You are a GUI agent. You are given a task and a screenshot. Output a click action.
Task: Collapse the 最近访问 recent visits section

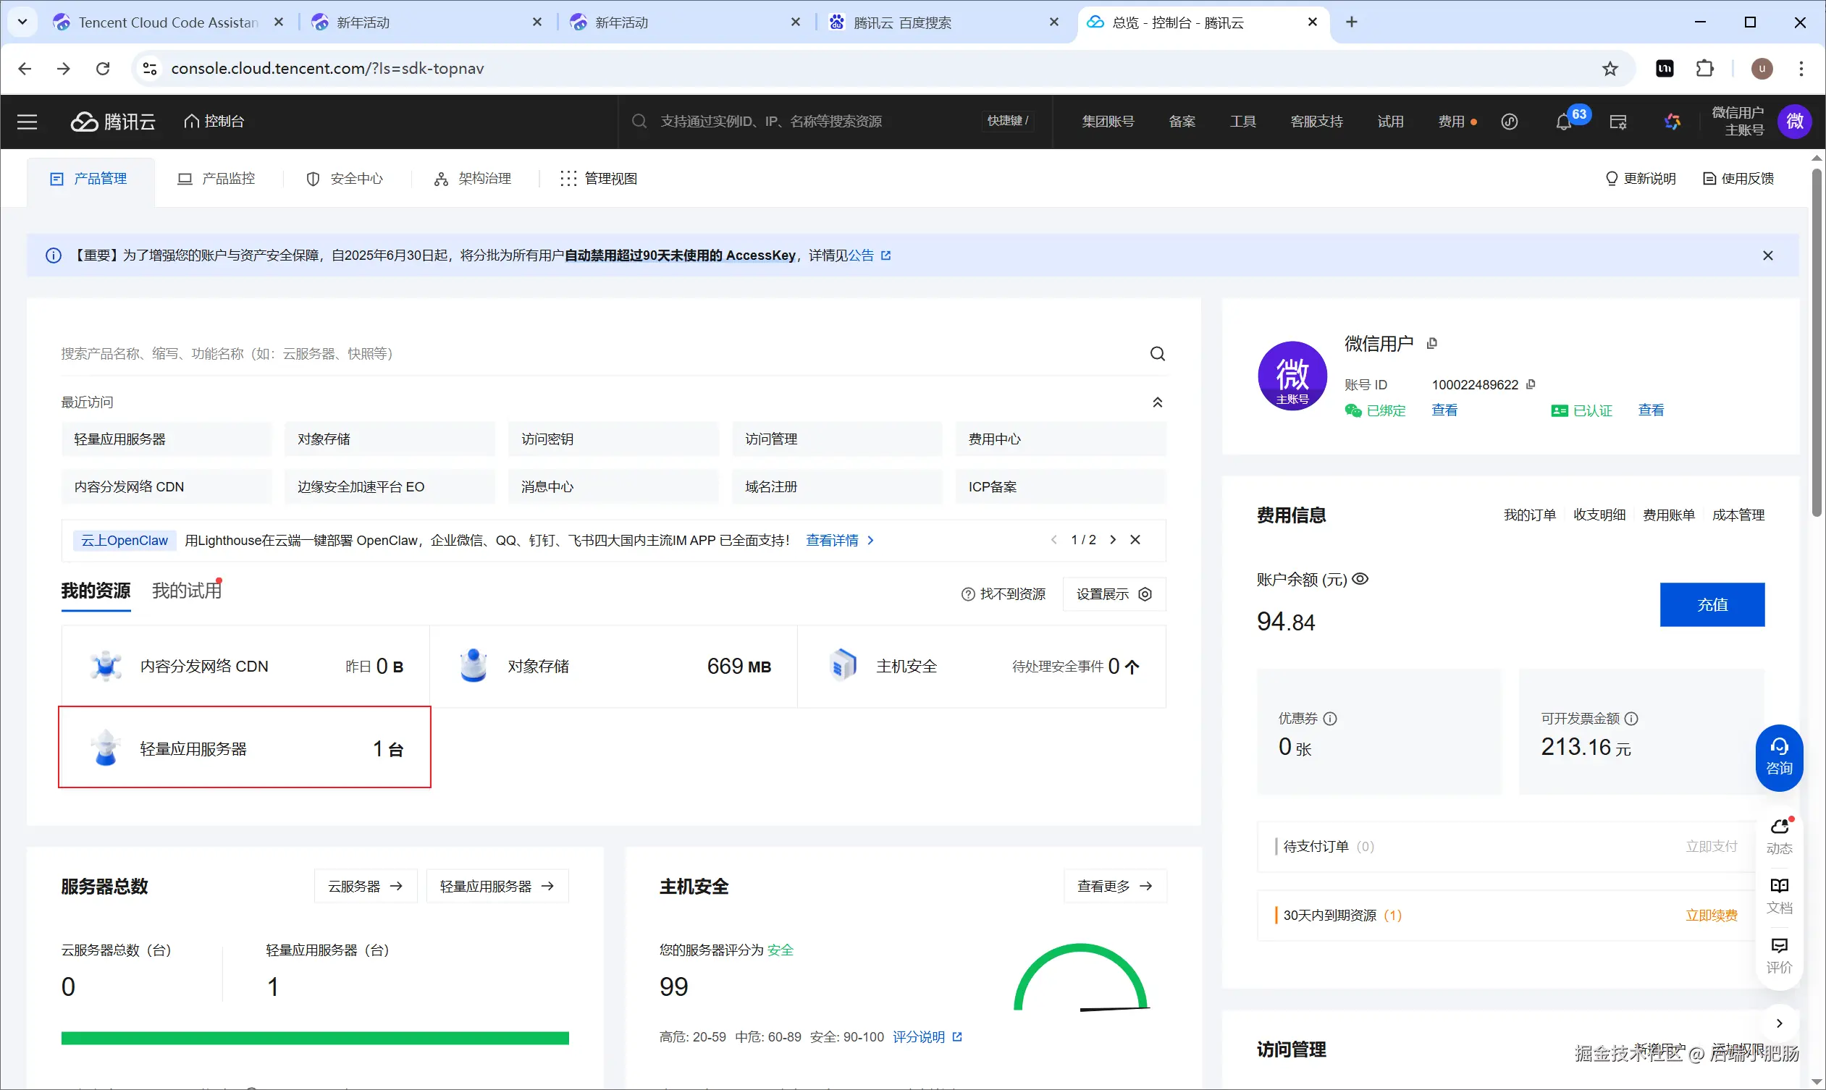1157,402
